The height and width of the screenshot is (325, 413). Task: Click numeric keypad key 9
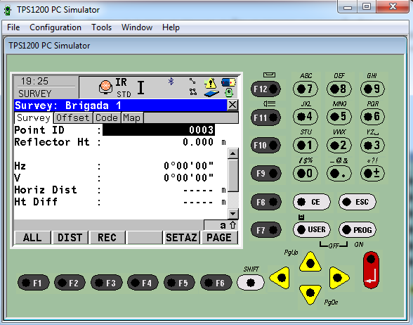372,89
